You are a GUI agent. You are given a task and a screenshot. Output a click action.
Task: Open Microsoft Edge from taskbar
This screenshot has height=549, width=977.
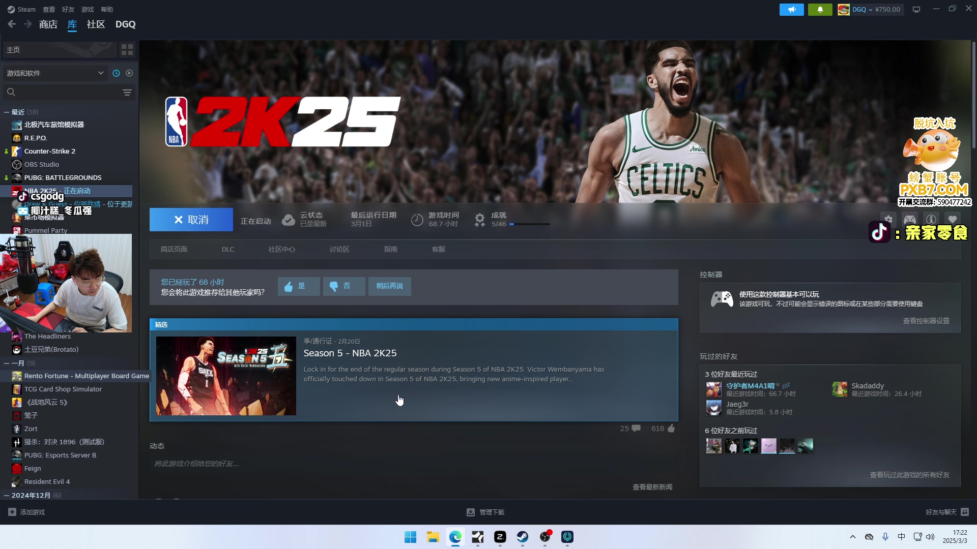click(455, 537)
